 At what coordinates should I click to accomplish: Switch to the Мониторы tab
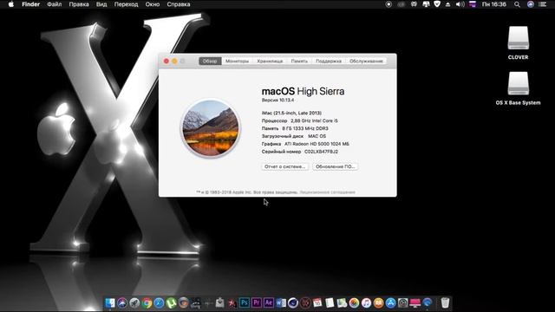[x=237, y=62]
